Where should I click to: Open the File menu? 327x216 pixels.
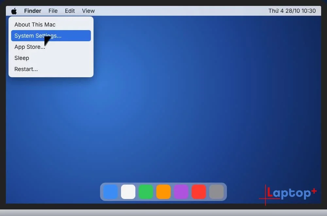point(53,11)
